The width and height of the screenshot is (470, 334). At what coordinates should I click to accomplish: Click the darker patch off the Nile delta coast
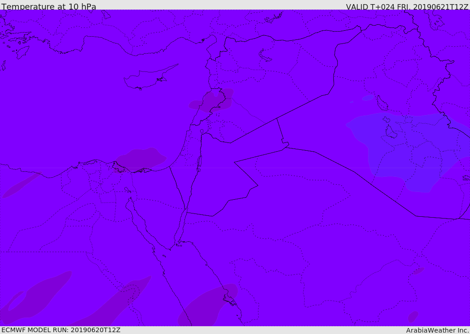140,159
